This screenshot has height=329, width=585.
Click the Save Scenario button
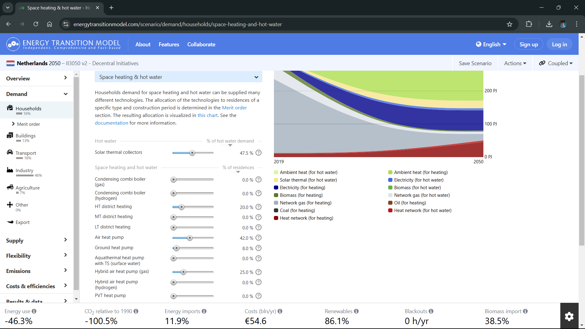click(x=475, y=63)
